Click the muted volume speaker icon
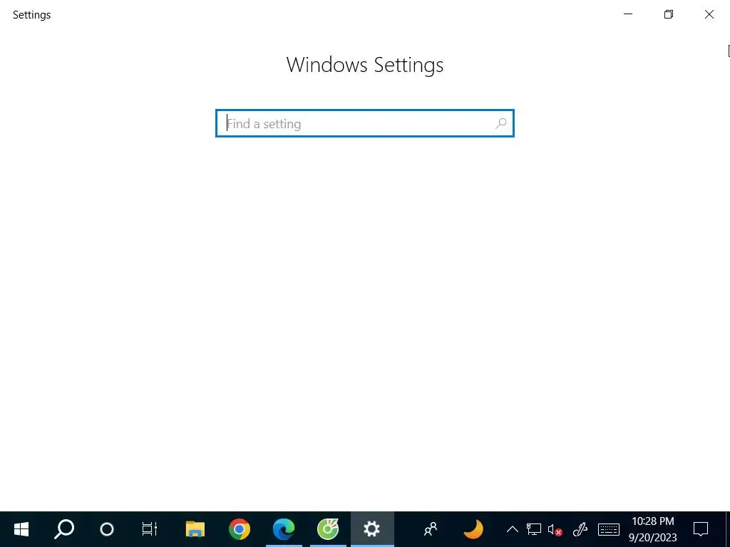The width and height of the screenshot is (730, 547). click(555, 529)
